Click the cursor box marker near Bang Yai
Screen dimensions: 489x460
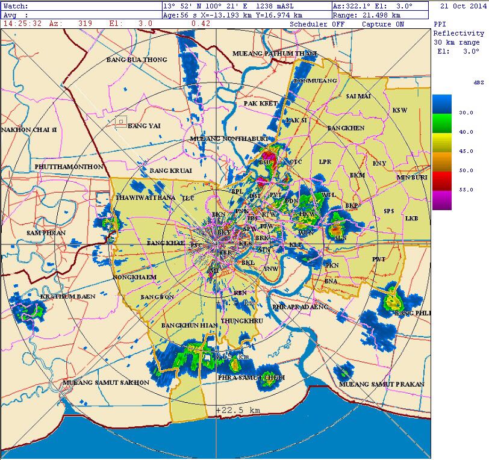[120, 120]
